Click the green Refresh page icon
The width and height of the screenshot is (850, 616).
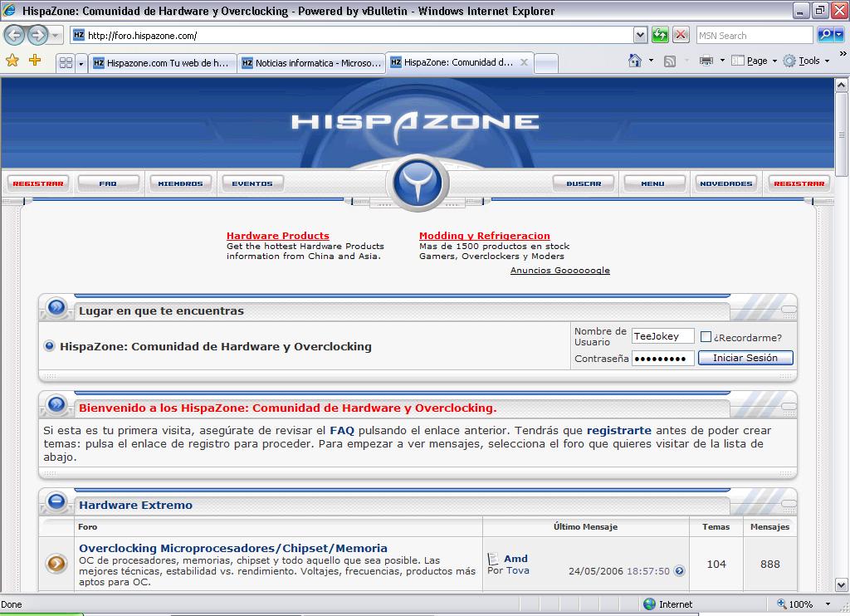(660, 36)
